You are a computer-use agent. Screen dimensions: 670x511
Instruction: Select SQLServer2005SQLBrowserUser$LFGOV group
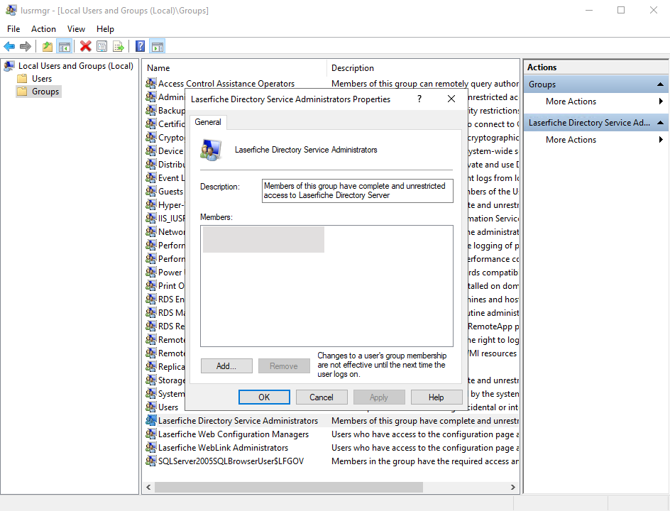(231, 461)
